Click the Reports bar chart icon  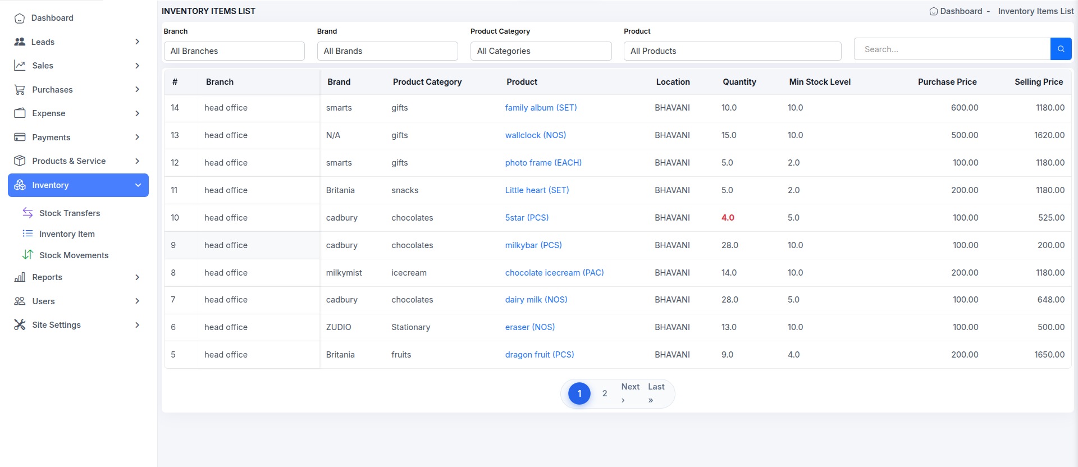tap(20, 277)
